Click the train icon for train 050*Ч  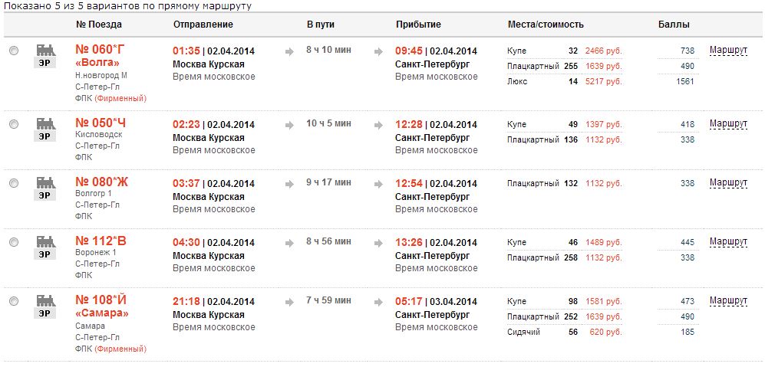46,129
